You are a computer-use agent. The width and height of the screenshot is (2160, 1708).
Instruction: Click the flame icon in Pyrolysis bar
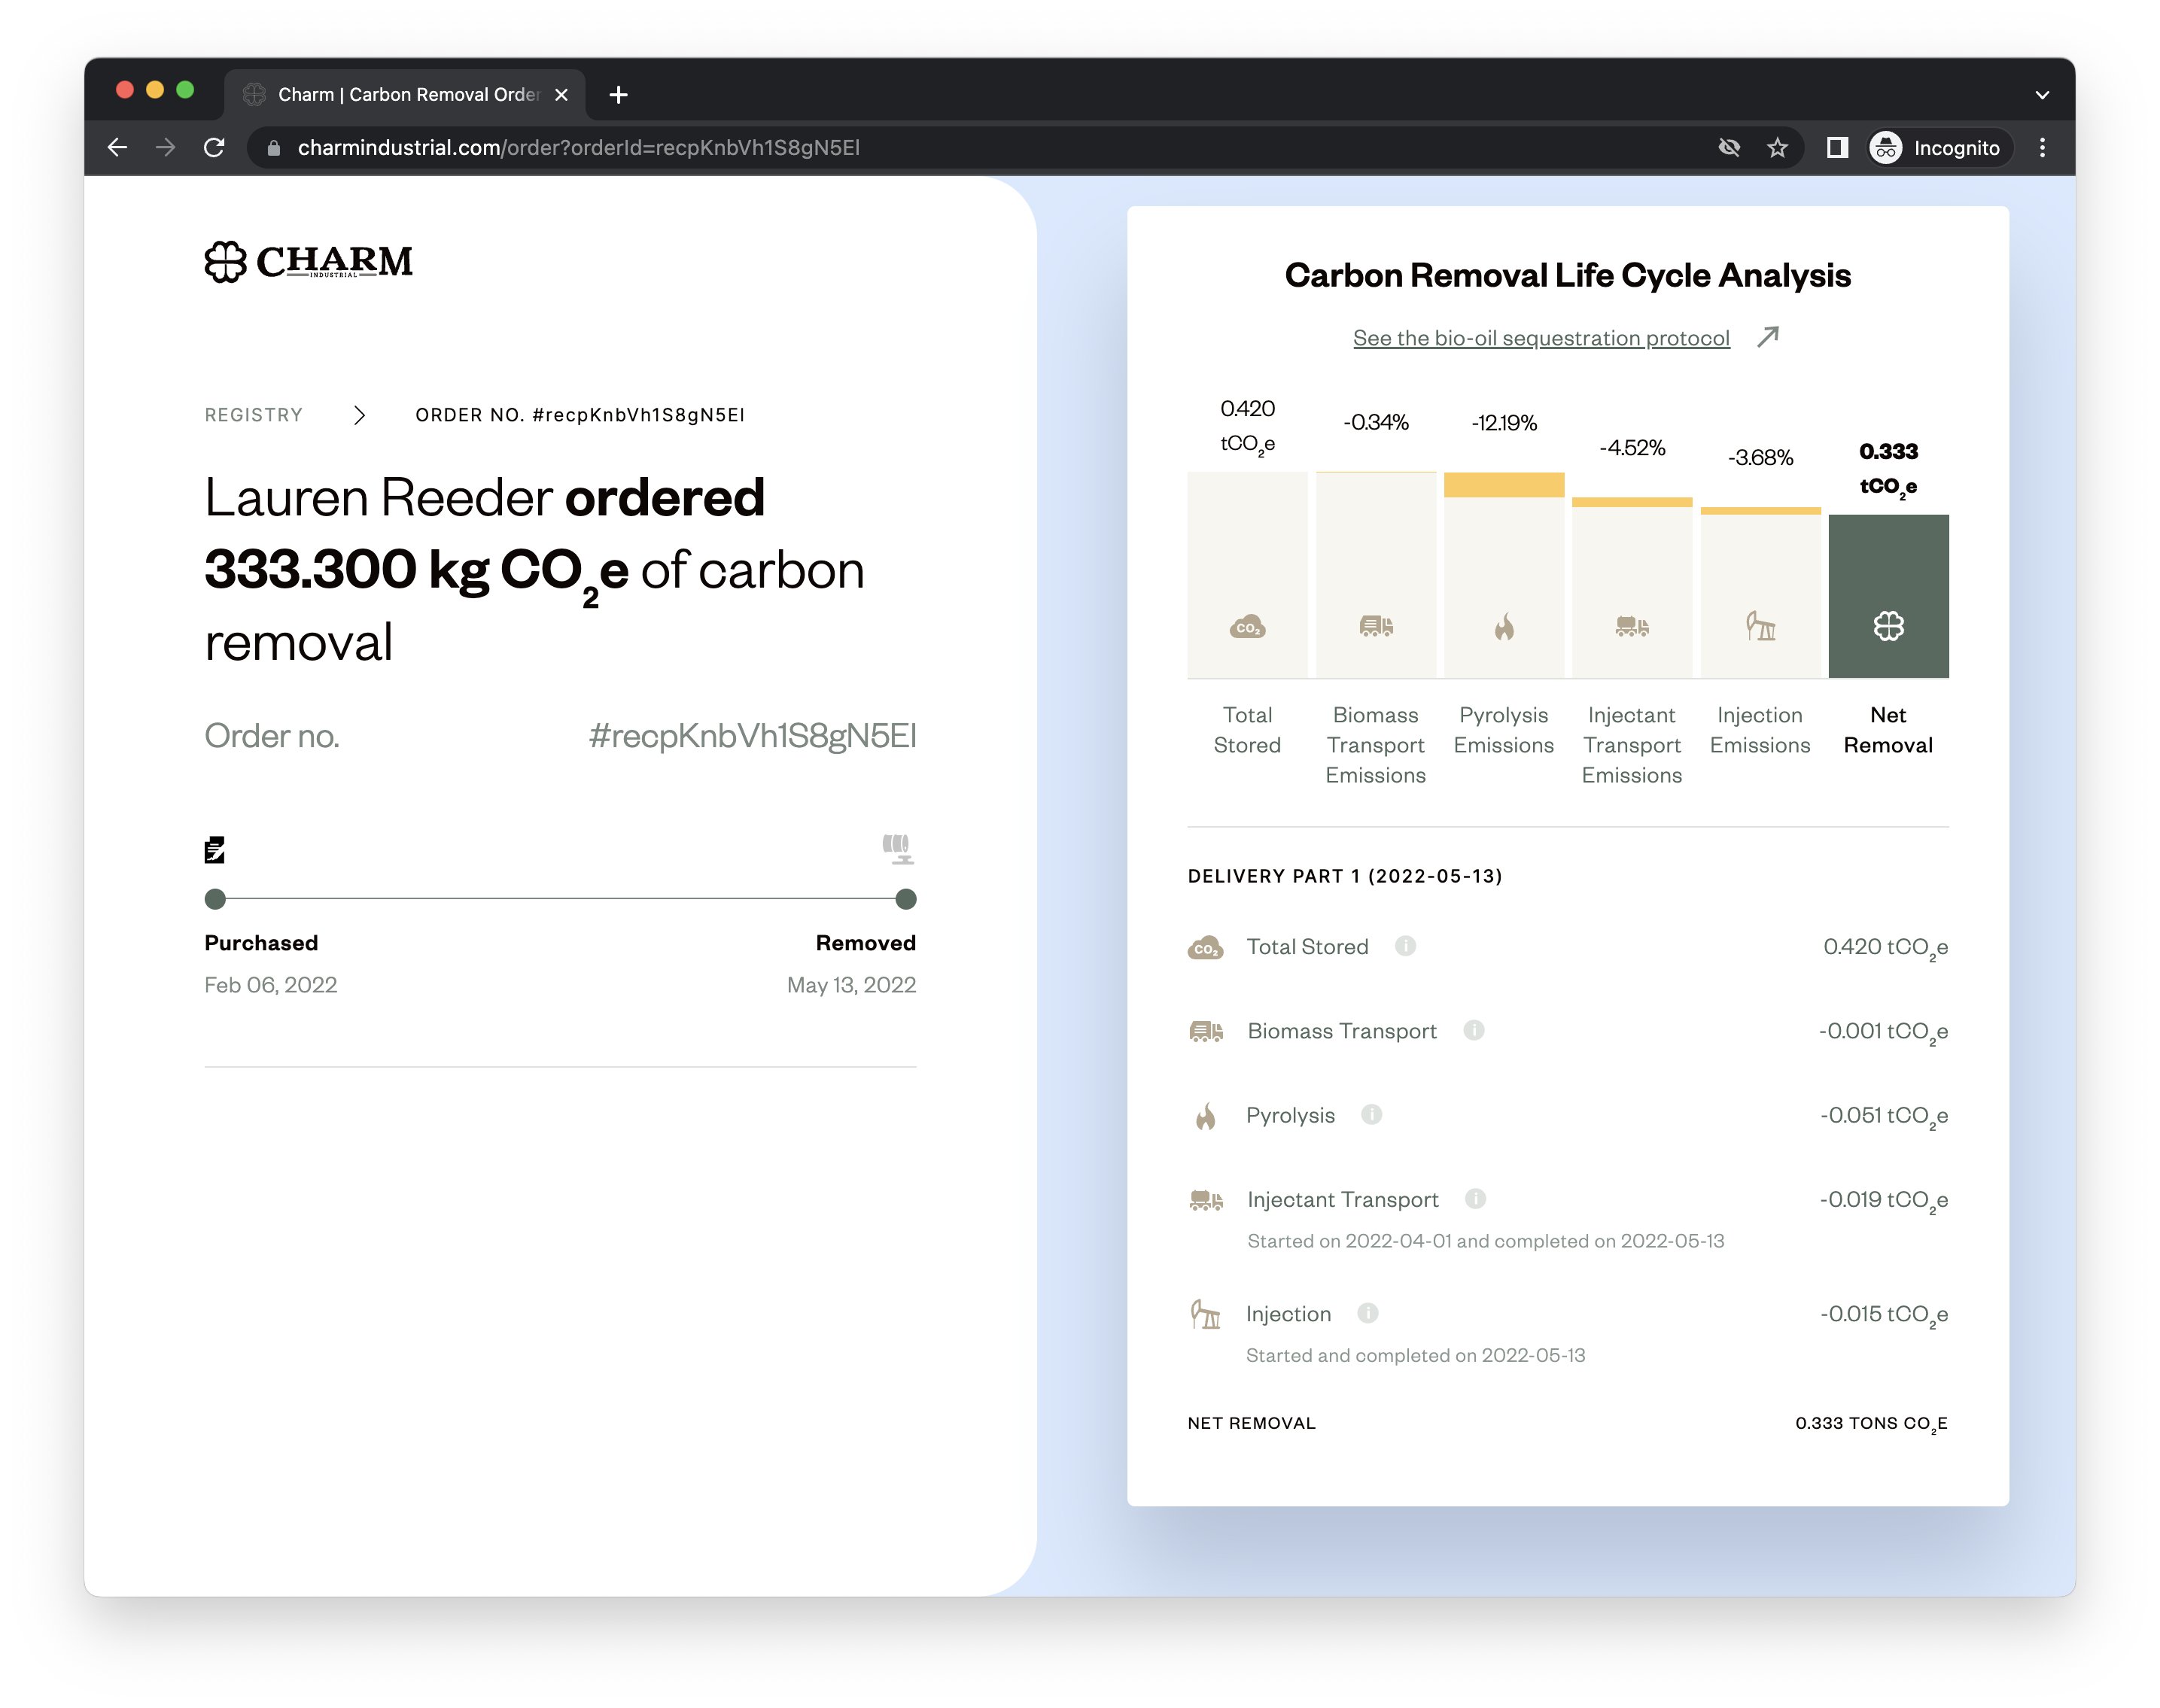[1504, 626]
